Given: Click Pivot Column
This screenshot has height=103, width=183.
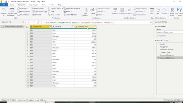Looking at the screenshot, I should [54, 15].
